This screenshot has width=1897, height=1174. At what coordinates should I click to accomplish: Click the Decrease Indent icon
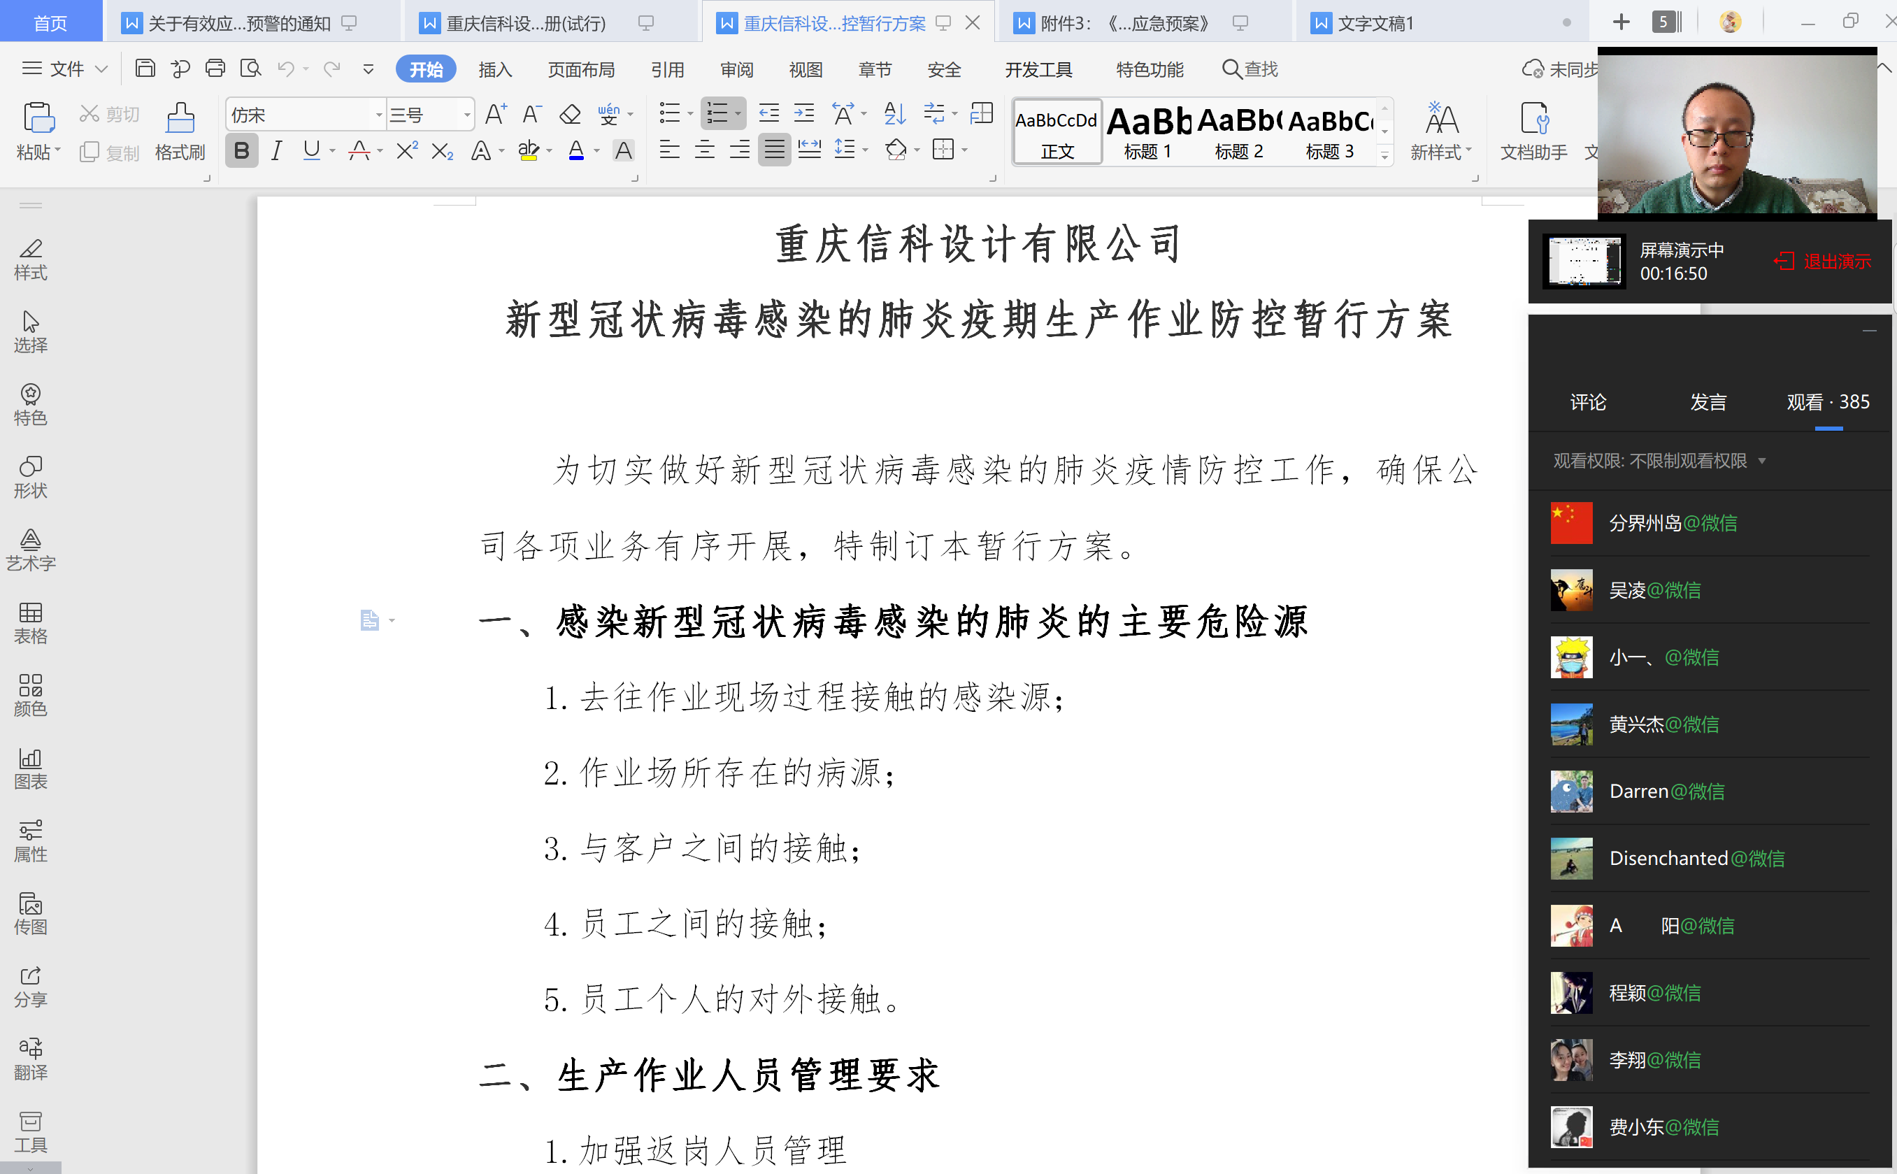pos(768,113)
